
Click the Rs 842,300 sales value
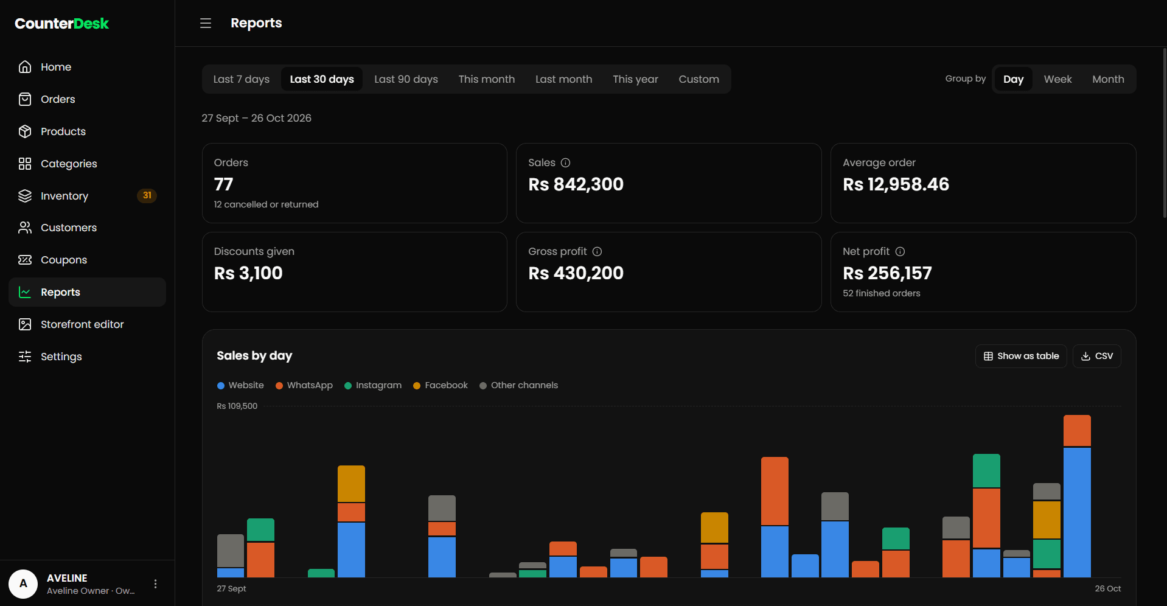tap(576, 184)
